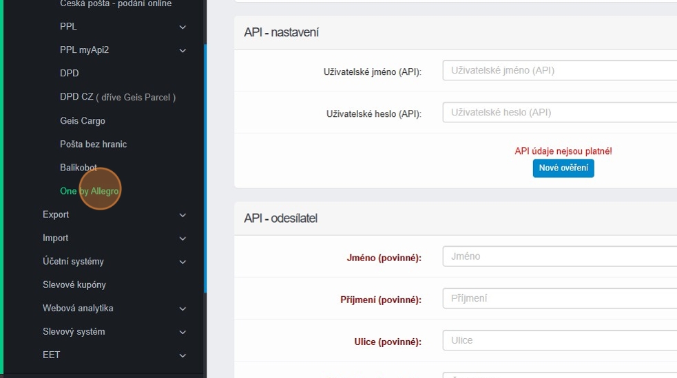Viewport: 677px width, 378px height.
Task: Expand the Import menu chevron
Action: [183, 238]
